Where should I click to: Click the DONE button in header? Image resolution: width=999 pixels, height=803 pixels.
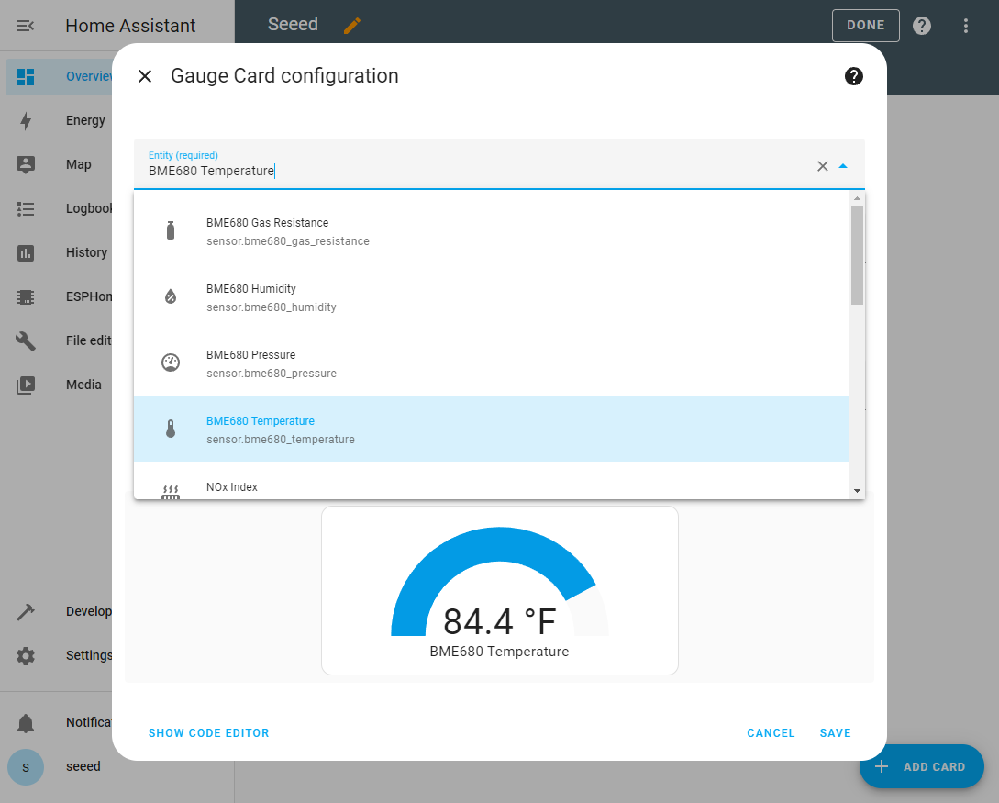point(865,26)
